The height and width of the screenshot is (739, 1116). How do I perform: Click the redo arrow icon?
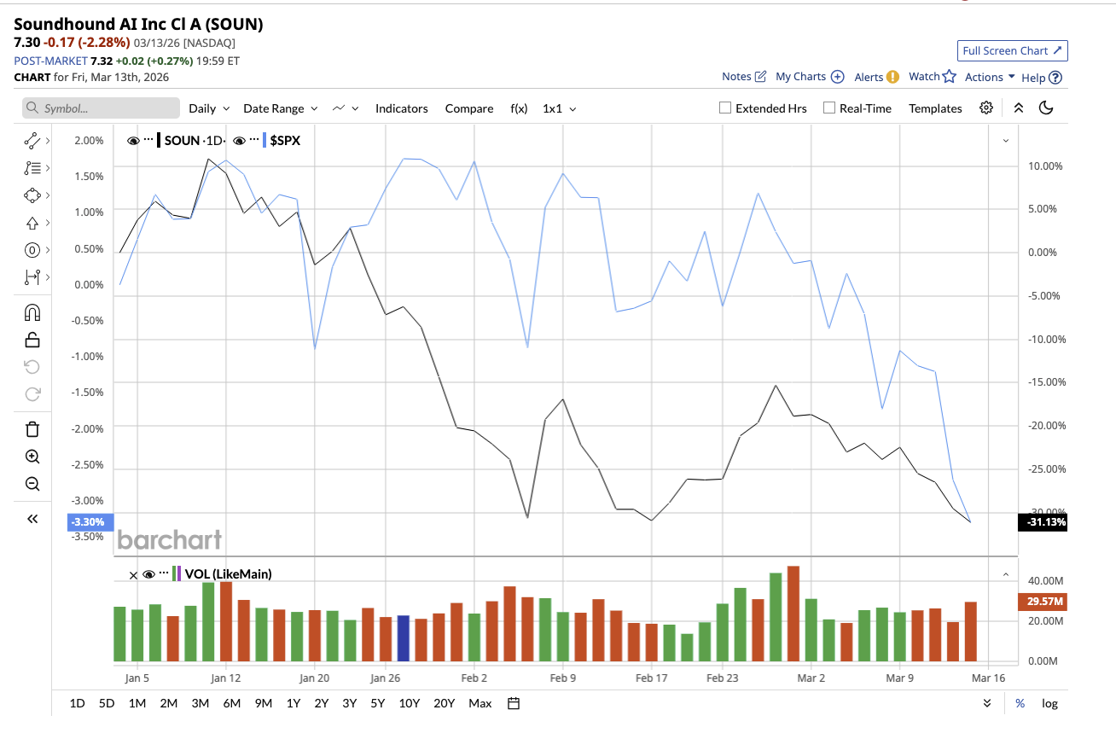[32, 394]
